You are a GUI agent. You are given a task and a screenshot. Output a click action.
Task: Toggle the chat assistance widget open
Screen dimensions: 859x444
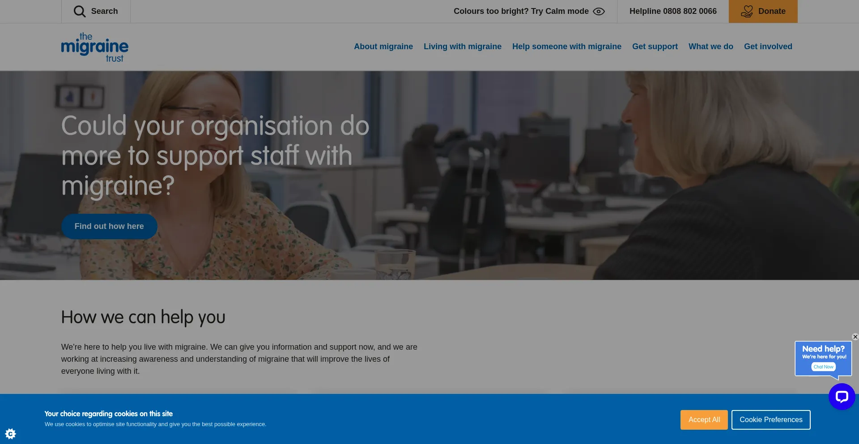coord(842,396)
